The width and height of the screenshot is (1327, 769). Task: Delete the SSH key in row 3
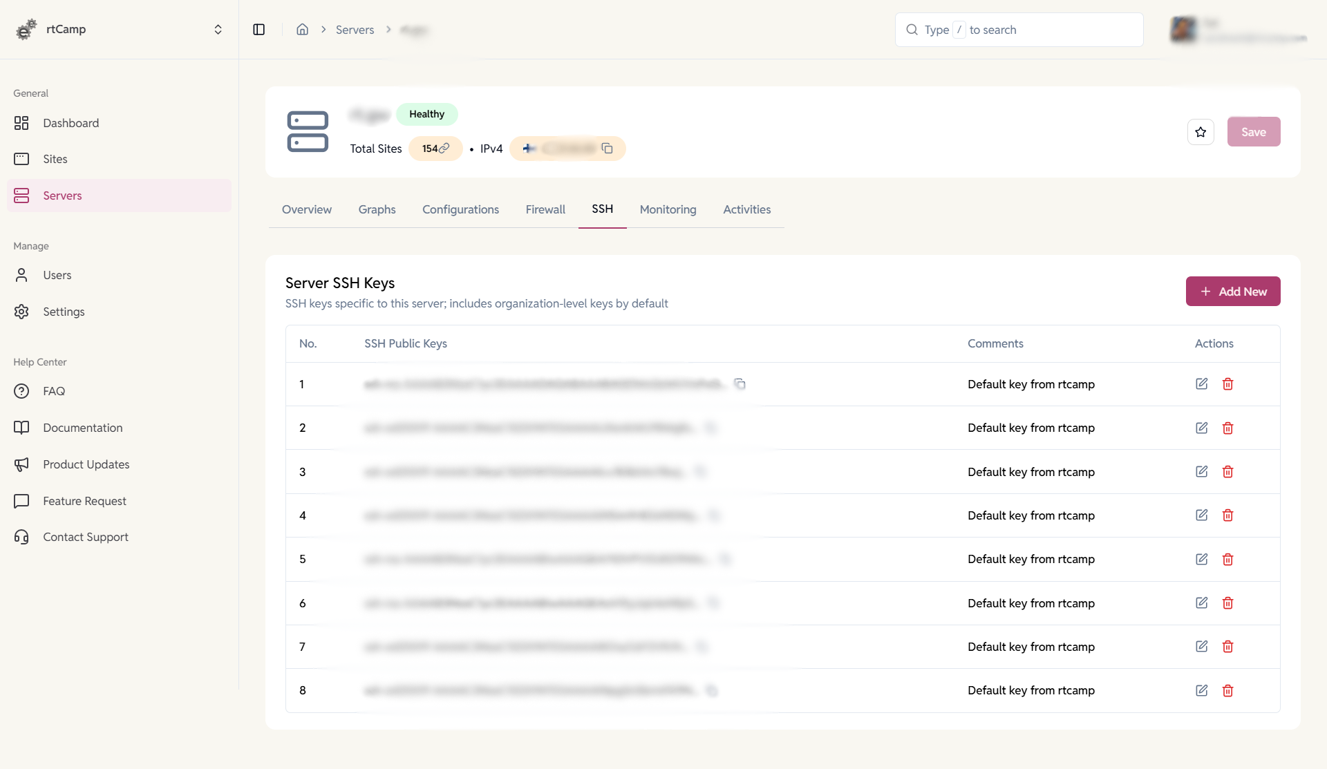tap(1228, 472)
